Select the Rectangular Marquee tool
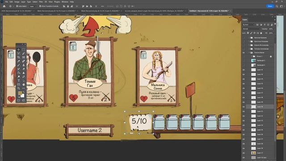Image resolution: width=286 pixels, height=161 pixels. (24, 50)
